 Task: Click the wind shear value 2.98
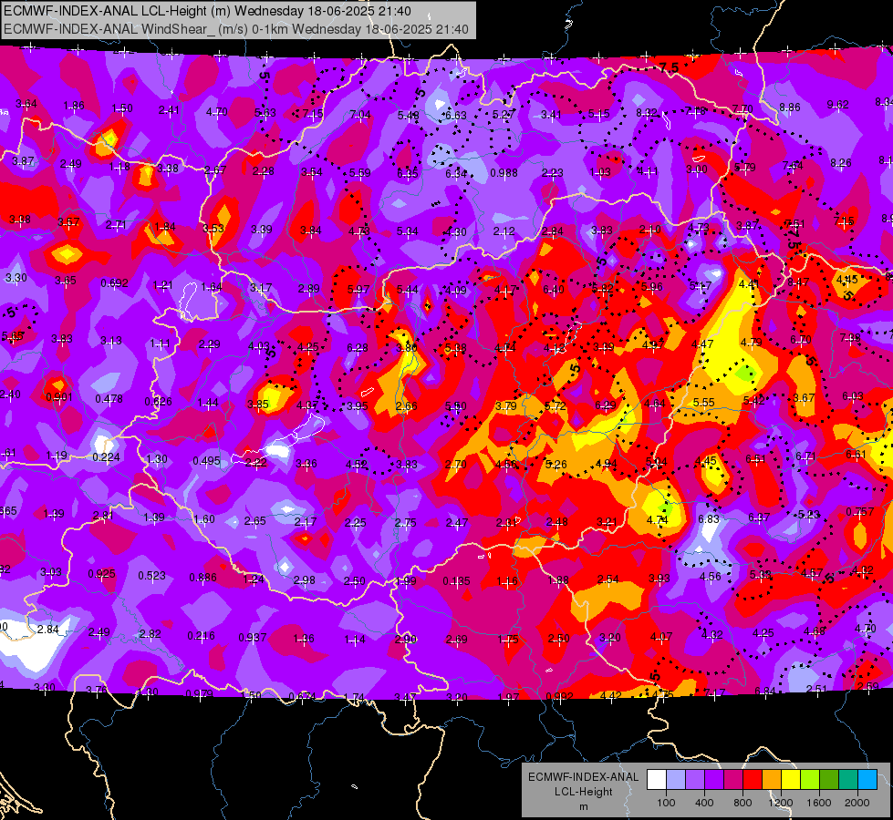coord(304,579)
